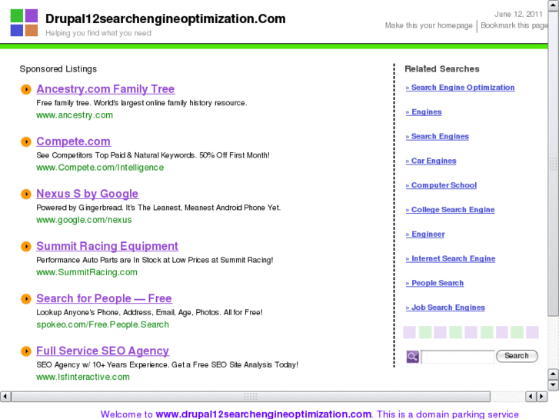The image size is (559, 419).
Task: Select Engines related search
Action: click(x=424, y=112)
